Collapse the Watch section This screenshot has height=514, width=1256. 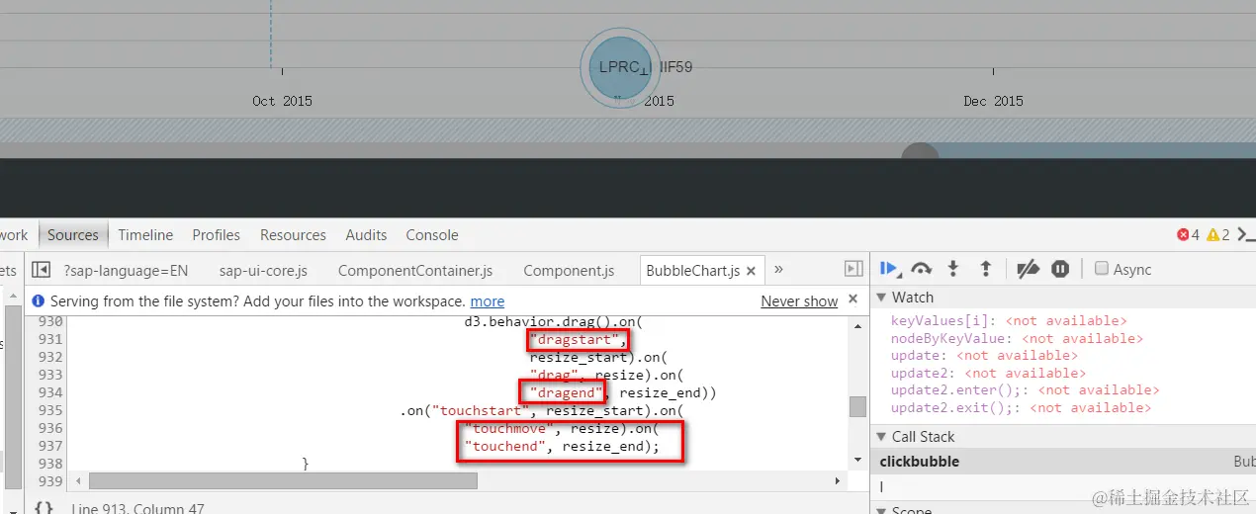point(882,298)
